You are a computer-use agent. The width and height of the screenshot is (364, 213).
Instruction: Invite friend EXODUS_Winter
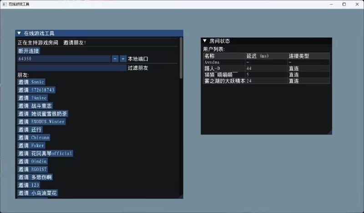click(x=41, y=121)
